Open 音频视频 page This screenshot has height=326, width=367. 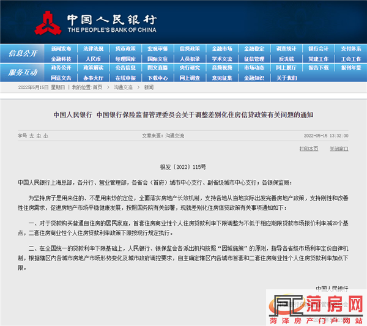222,68
